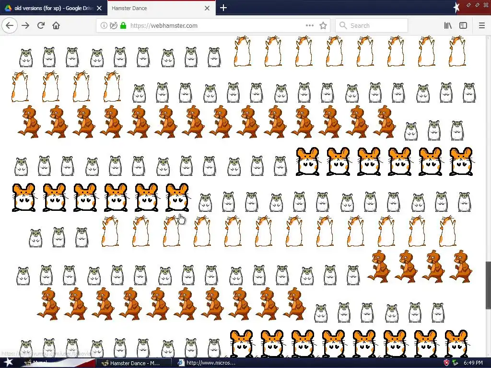Show sidebars using the sidebar icon
Screen dimensions: 491x368
[x=463, y=26]
